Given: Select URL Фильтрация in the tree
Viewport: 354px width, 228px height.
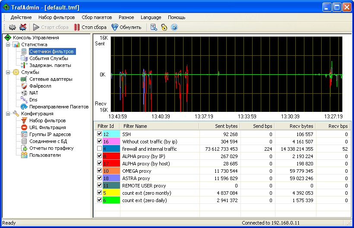Looking at the screenshot, I should tap(47, 127).
